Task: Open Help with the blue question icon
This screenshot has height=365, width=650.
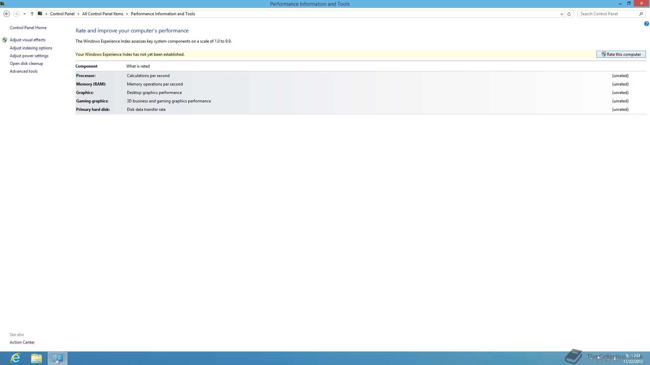Action: pyautogui.click(x=646, y=24)
